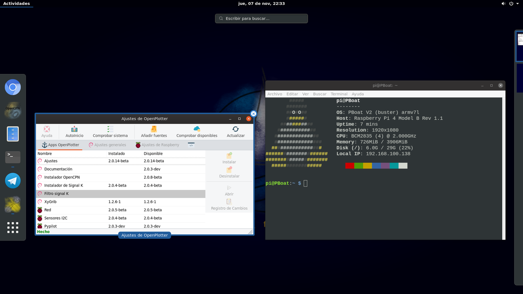523x294 pixels.
Task: Click the Disponible column header
Action: point(153,154)
